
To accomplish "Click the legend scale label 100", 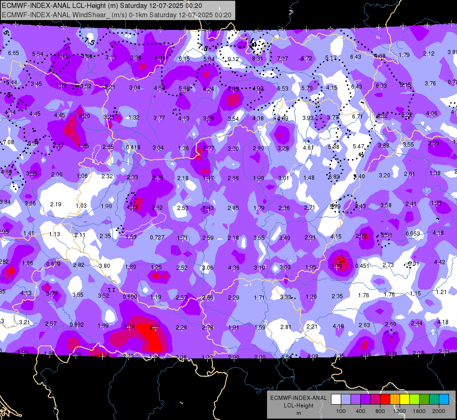I will coord(341,411).
